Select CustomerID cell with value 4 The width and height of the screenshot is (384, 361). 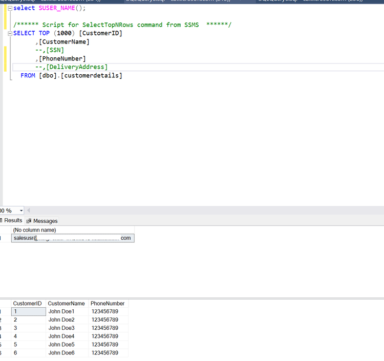(x=28, y=336)
